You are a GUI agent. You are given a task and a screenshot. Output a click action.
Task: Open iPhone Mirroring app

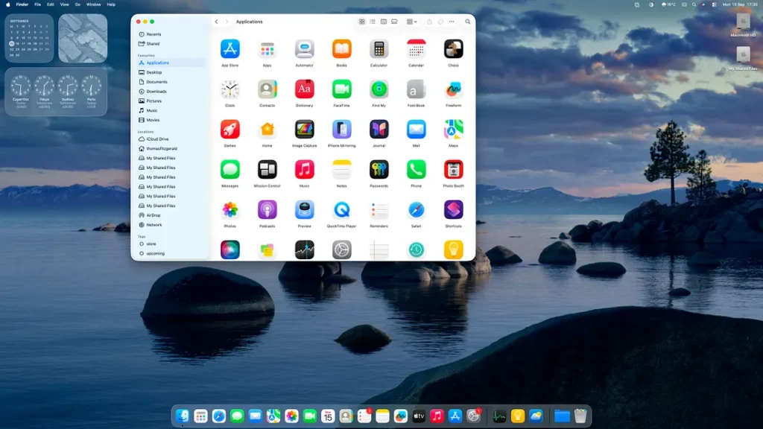341,130
